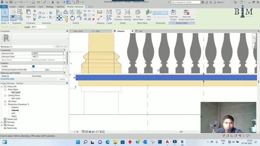Screen dimensions: 260x146
Task: Toggle the Visible checkbox in Graphics
Action: point(33,66)
